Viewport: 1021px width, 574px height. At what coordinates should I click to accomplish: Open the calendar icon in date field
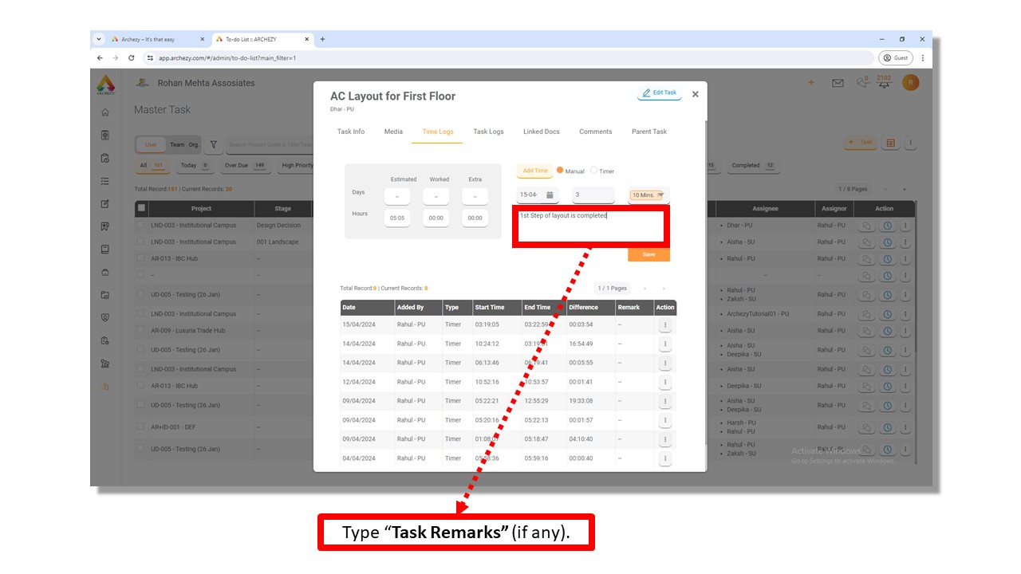550,195
